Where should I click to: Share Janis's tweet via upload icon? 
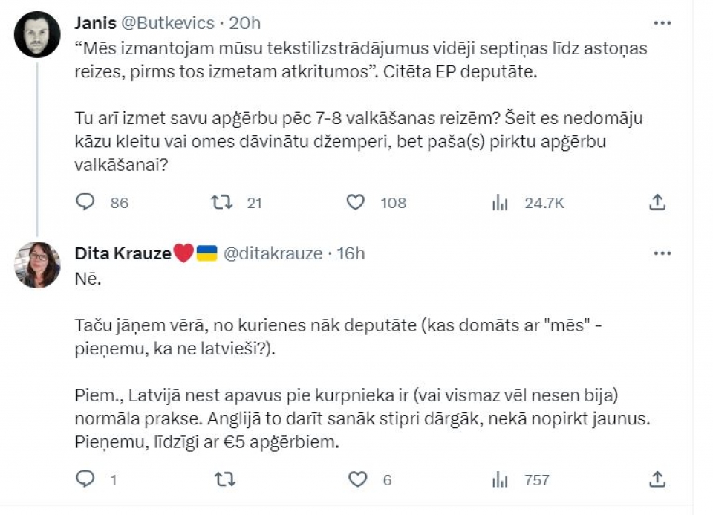(x=657, y=202)
